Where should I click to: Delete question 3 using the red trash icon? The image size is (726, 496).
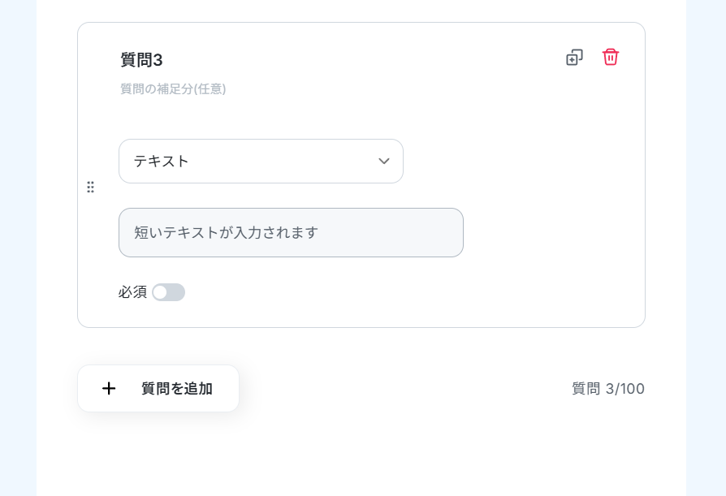coord(610,58)
